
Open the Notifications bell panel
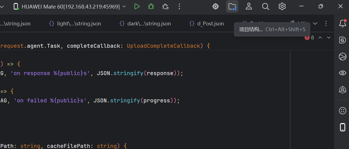(x=343, y=23)
